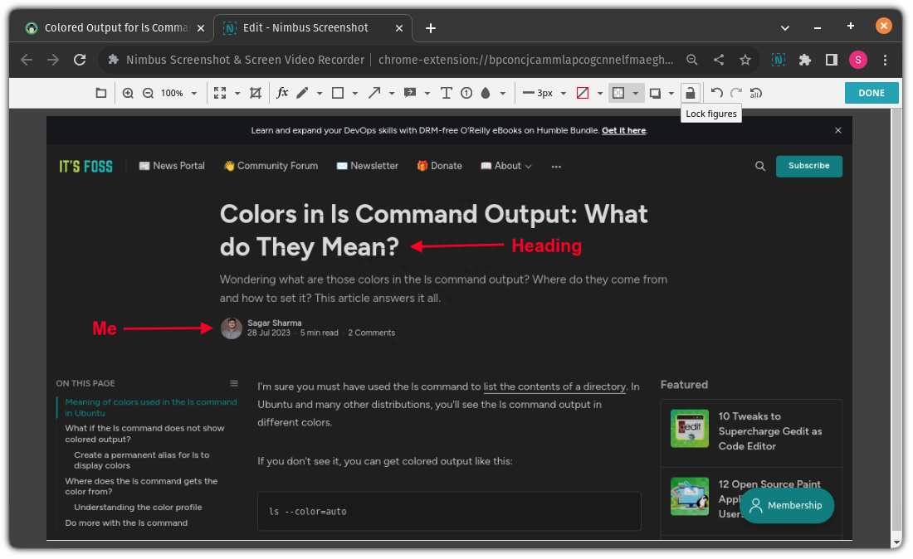Click the undo arrow in toolbar

pos(716,93)
